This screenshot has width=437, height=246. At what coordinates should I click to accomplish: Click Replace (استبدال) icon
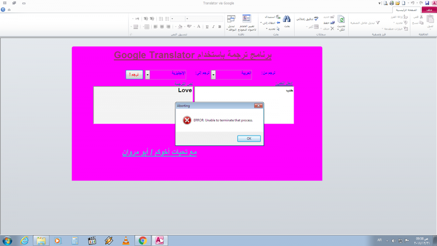click(x=278, y=17)
